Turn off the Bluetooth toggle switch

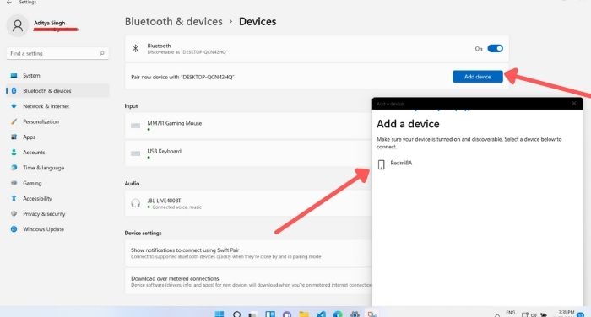pyautogui.click(x=495, y=49)
